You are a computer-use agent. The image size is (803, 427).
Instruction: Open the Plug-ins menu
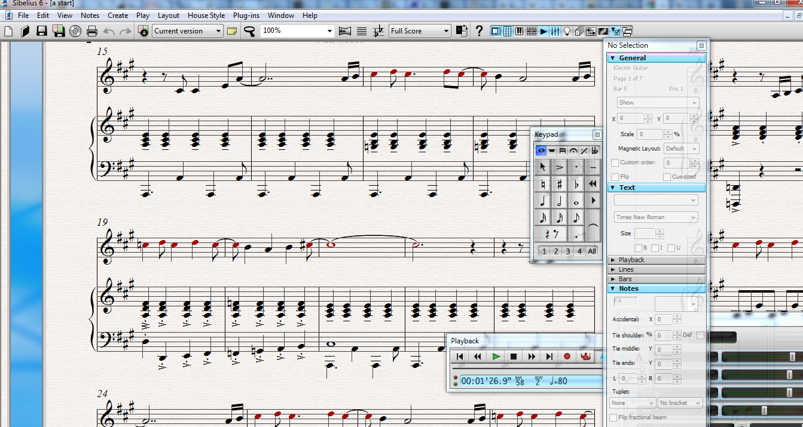246,16
